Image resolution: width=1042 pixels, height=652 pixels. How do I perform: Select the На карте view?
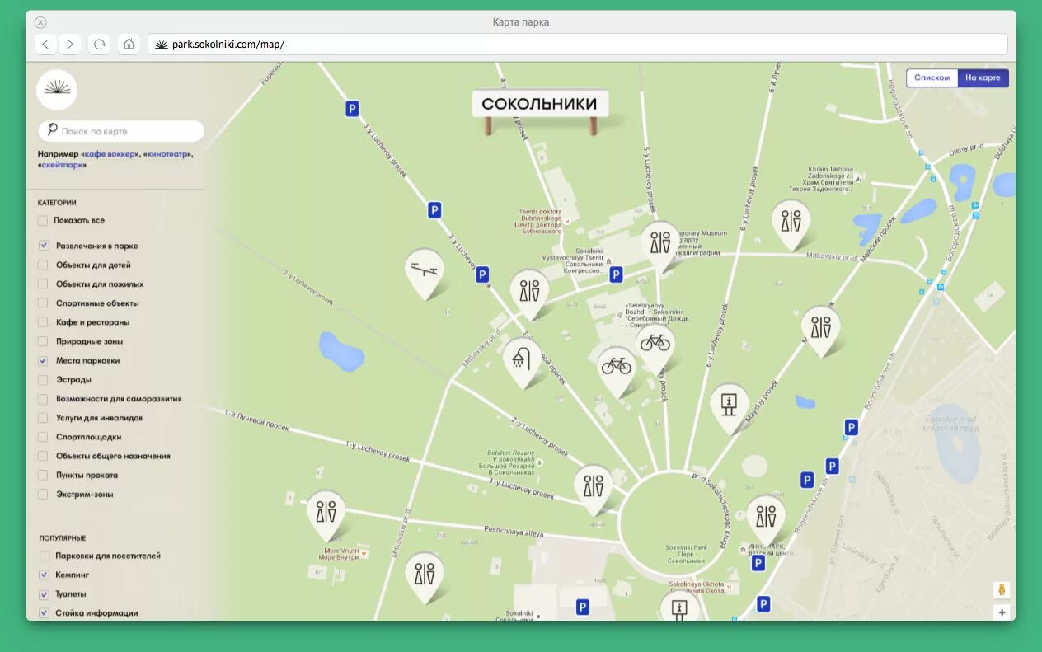pyautogui.click(x=983, y=77)
